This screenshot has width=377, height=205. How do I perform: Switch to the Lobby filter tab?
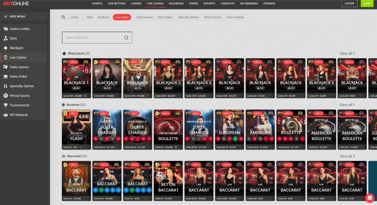[75, 17]
